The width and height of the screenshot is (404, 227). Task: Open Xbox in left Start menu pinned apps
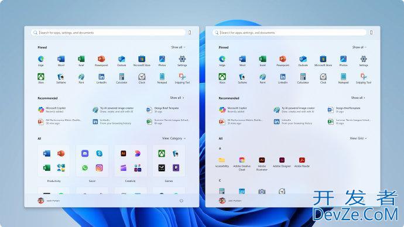tap(41, 78)
